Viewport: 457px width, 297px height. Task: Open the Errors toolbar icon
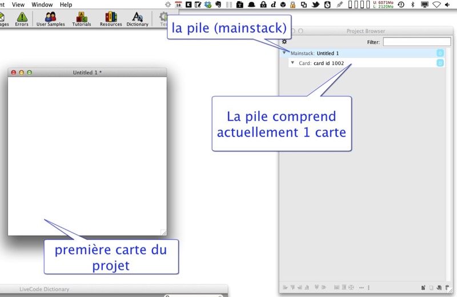(x=22, y=19)
